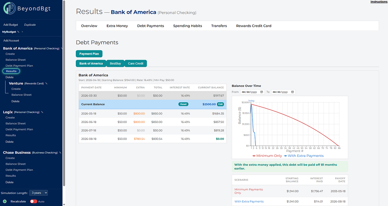Click the MyBudget budget name
Viewport: 388px width, 206px height.
tap(9, 32)
